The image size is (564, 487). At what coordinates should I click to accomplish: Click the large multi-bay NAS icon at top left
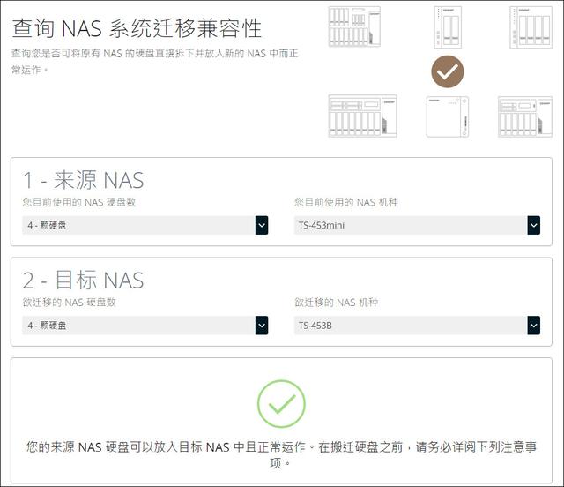pos(359,26)
